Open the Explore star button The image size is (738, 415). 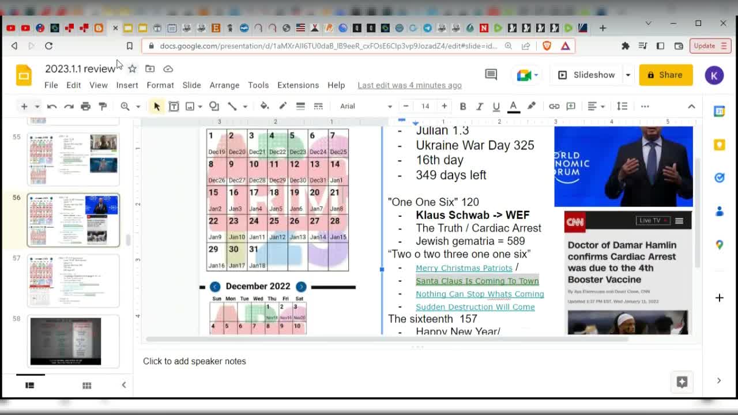coord(681,382)
